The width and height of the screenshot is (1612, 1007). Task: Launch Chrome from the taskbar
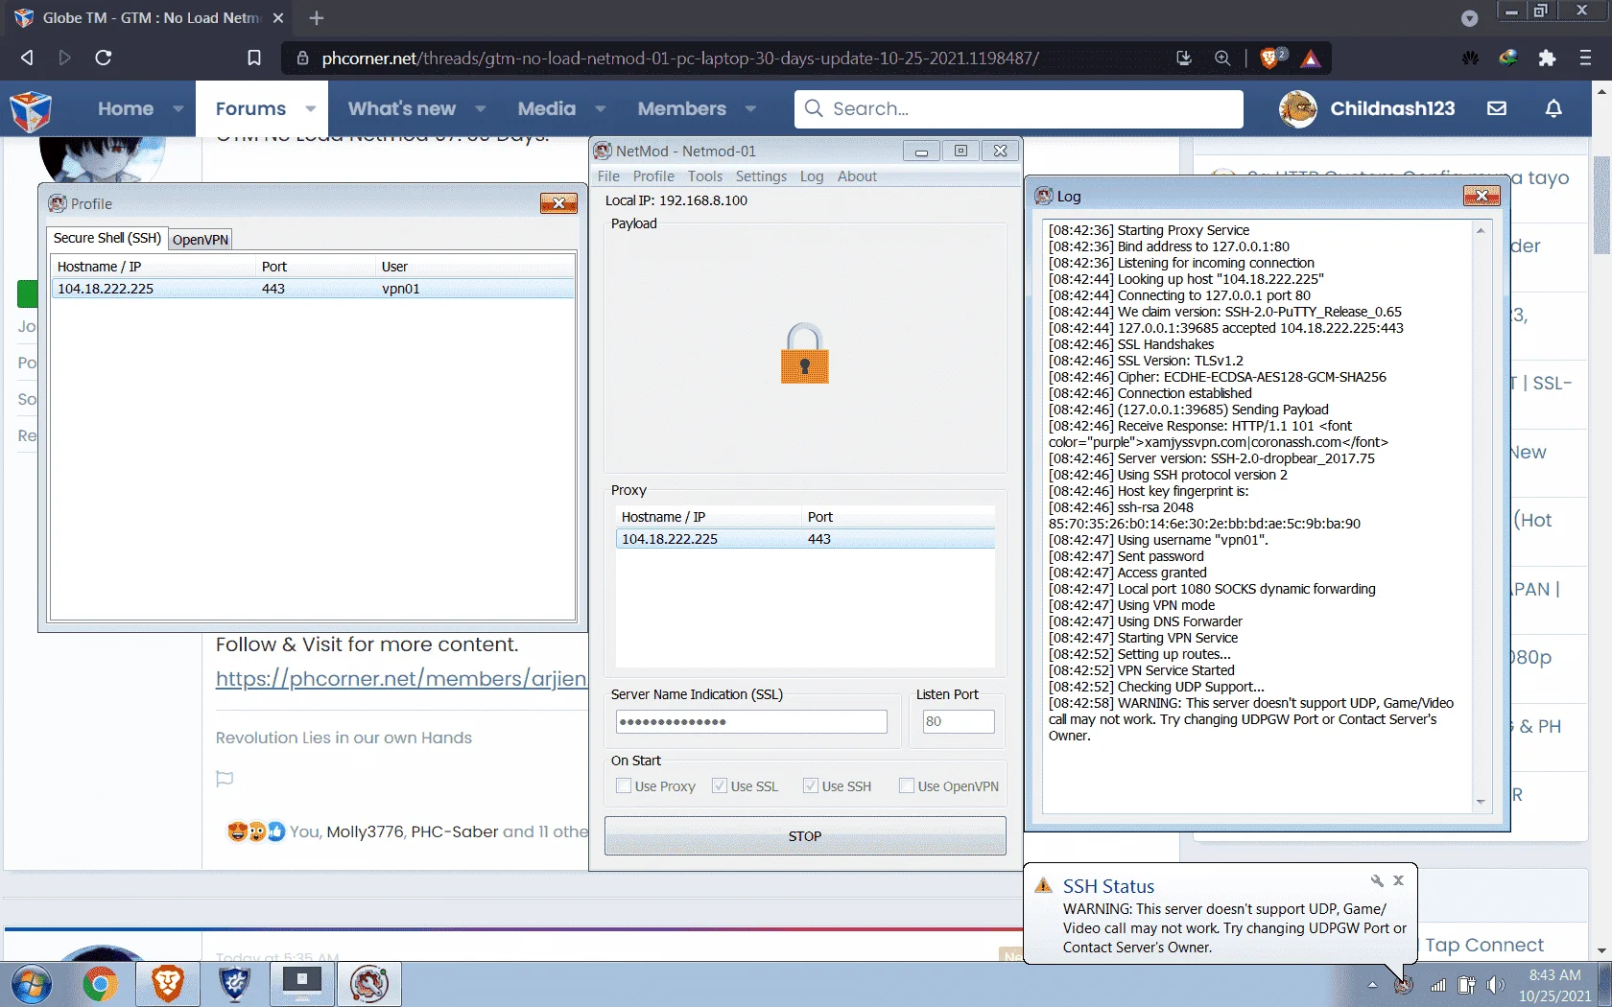pos(100,984)
